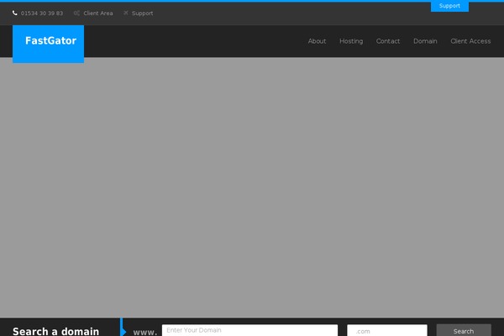
Task: Click the Search a domain heading
Action: pyautogui.click(x=56, y=331)
